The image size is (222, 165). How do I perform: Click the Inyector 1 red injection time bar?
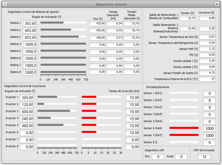89,97
